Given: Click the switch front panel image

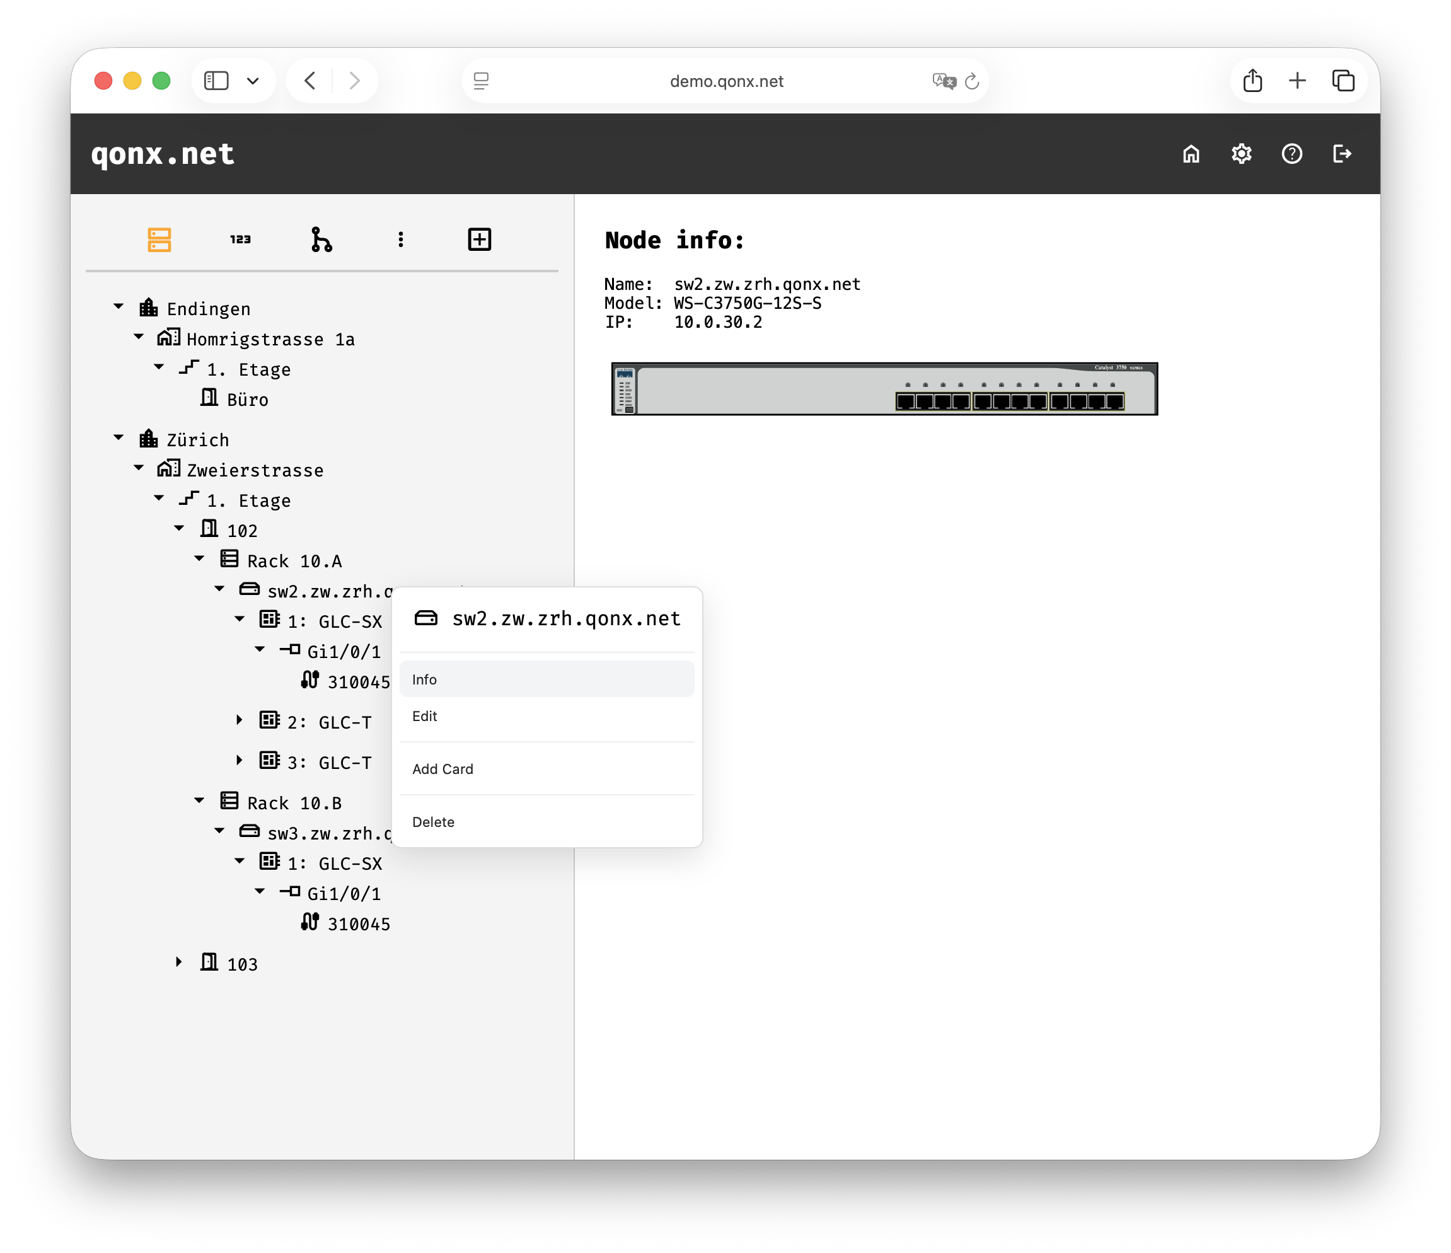Looking at the screenshot, I should pyautogui.click(x=884, y=390).
